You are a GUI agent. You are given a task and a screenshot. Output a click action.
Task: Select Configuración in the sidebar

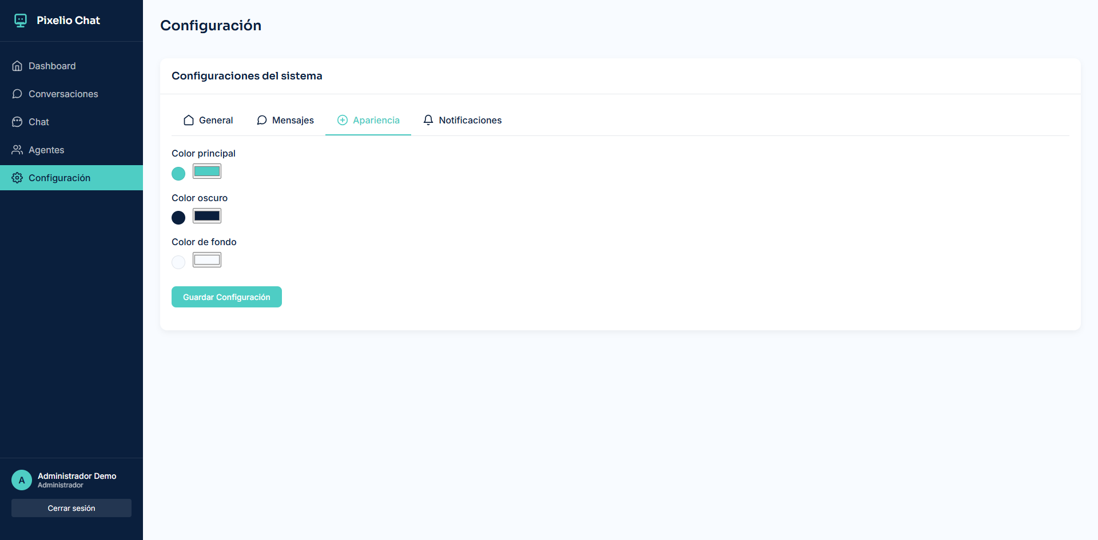coord(71,178)
